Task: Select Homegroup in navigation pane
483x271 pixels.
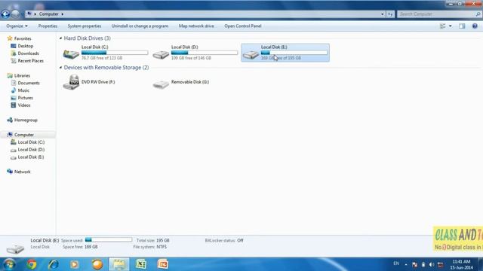Action: [x=26, y=120]
